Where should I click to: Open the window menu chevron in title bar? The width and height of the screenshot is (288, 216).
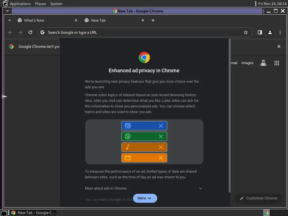[x=7, y=11]
